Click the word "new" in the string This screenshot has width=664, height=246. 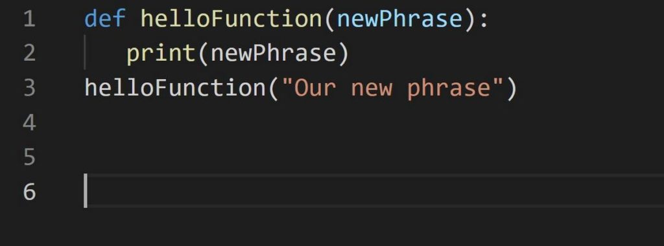[372, 89]
